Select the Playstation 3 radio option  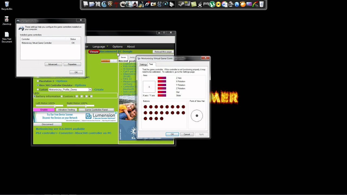[38, 81]
